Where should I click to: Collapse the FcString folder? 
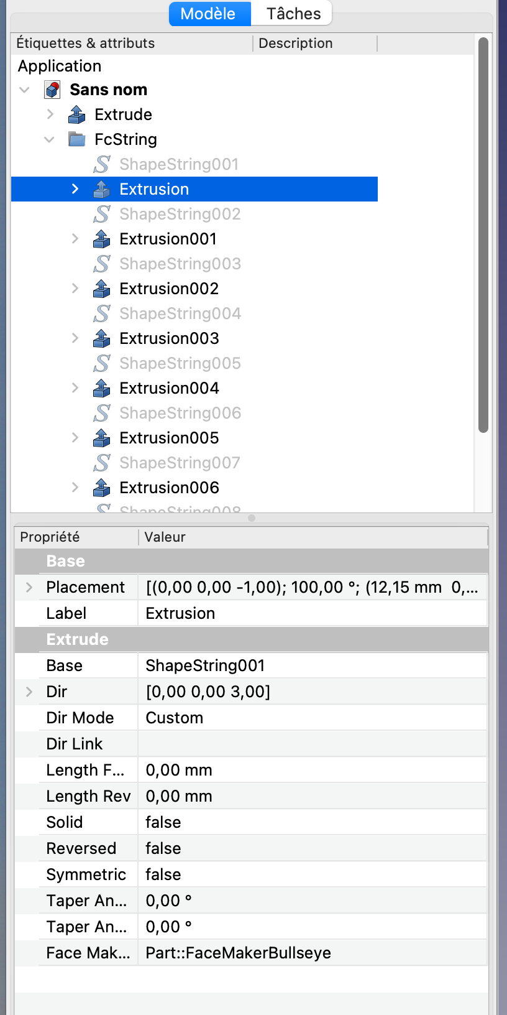50,139
